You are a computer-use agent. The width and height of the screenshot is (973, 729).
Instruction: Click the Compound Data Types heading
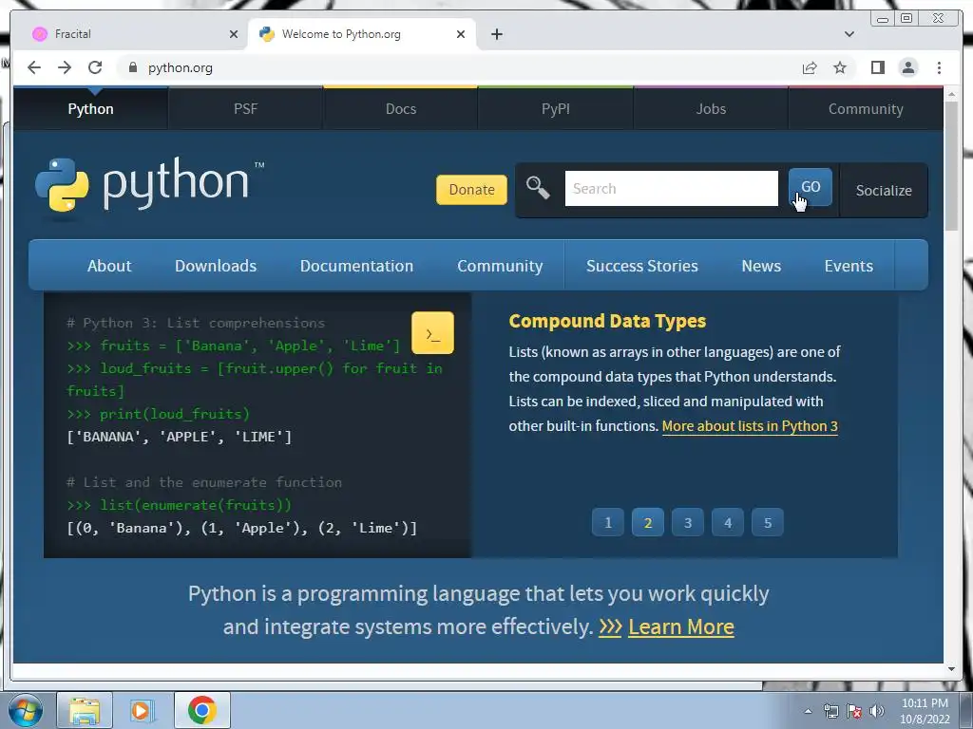click(607, 321)
